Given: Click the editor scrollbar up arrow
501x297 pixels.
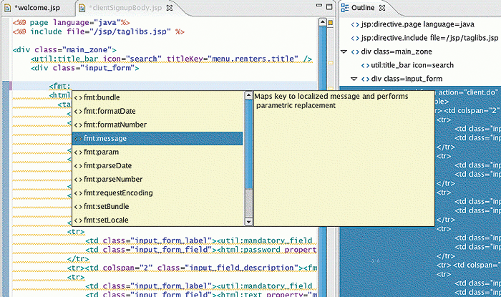Looking at the screenshot, I should click(322, 22).
